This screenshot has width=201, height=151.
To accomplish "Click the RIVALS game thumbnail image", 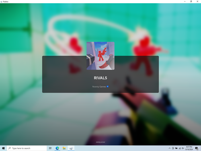I will coord(100,56).
